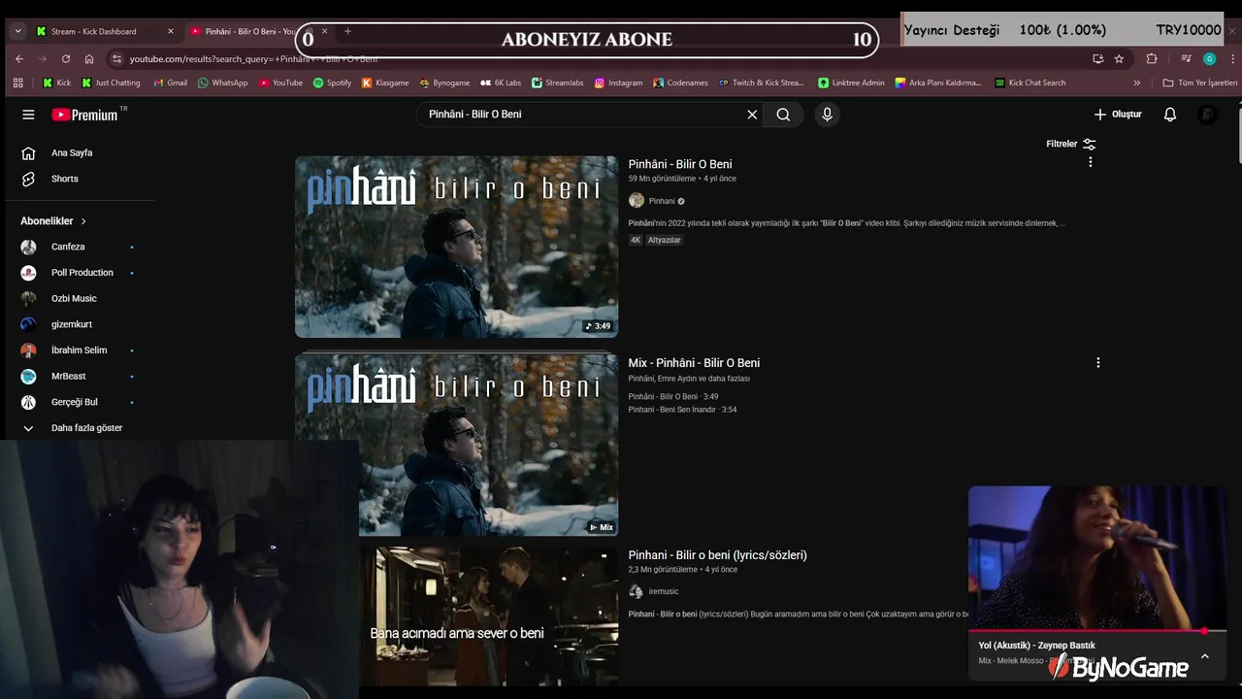Select the Pinhâni - Bilir O Beni YouTube tab
Viewport: 1242px width, 699px height.
tap(248, 31)
